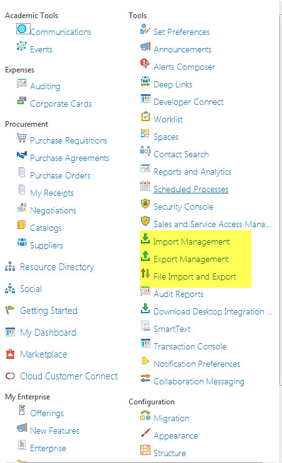This screenshot has height=463, width=282.
Task: Click the Suppliers icon
Action: tap(22, 242)
